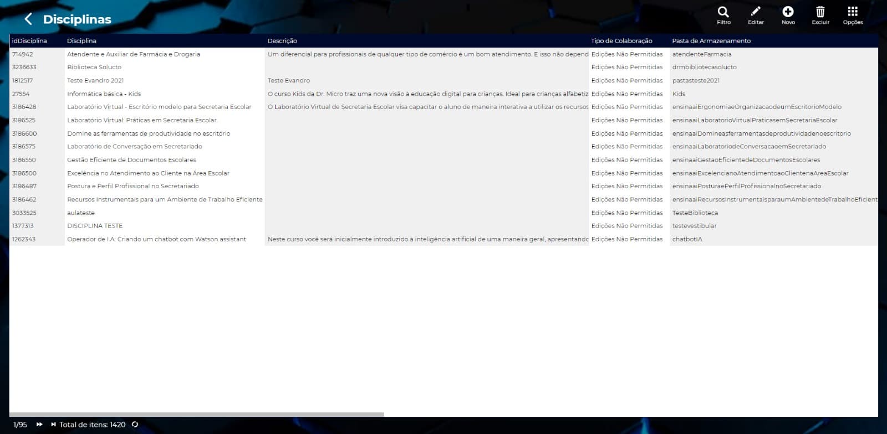Image resolution: width=887 pixels, height=434 pixels.
Task: Click the Excluir trash icon
Action: click(x=820, y=15)
